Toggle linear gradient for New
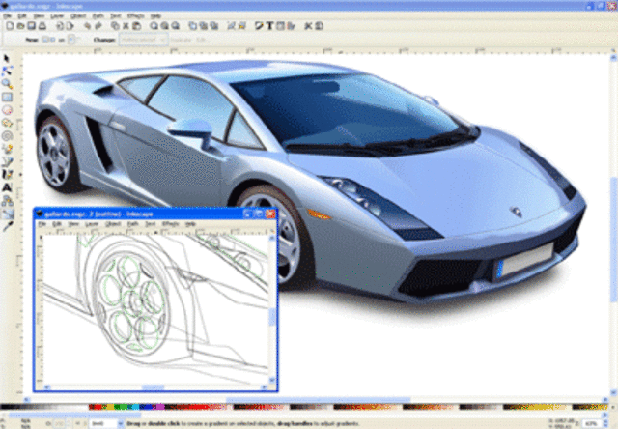The image size is (618, 429). click(x=45, y=40)
